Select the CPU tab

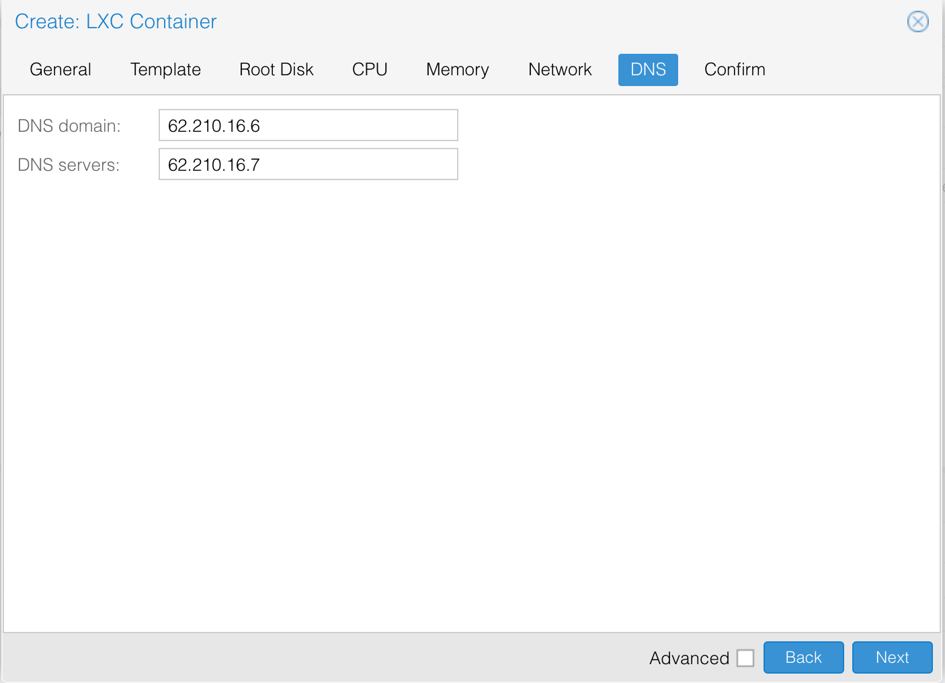tap(370, 70)
